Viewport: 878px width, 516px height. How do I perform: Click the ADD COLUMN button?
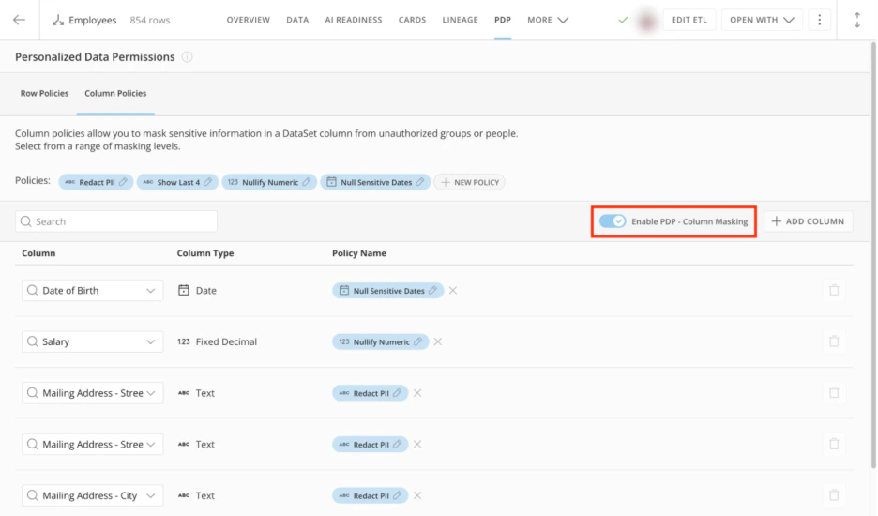click(x=808, y=221)
